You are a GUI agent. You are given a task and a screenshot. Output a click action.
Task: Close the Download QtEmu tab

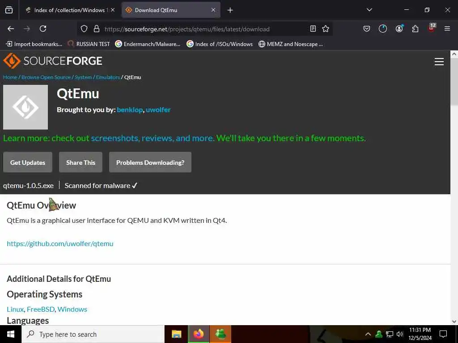coord(213,10)
